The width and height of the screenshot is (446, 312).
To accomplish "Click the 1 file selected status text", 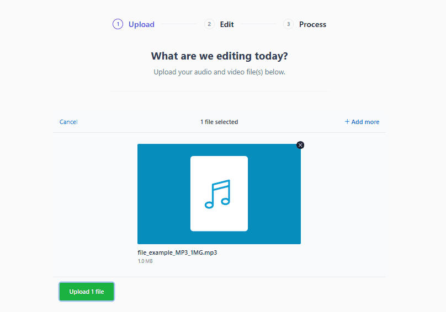I will point(219,122).
